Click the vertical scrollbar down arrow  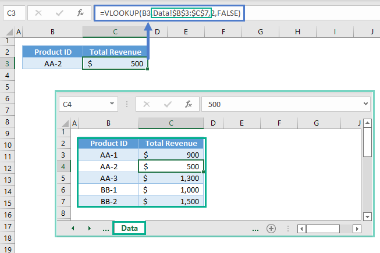click(x=367, y=216)
